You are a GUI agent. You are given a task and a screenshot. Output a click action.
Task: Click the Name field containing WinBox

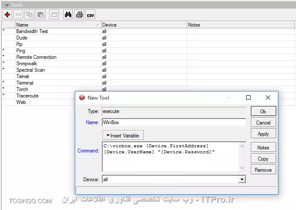[174, 122]
